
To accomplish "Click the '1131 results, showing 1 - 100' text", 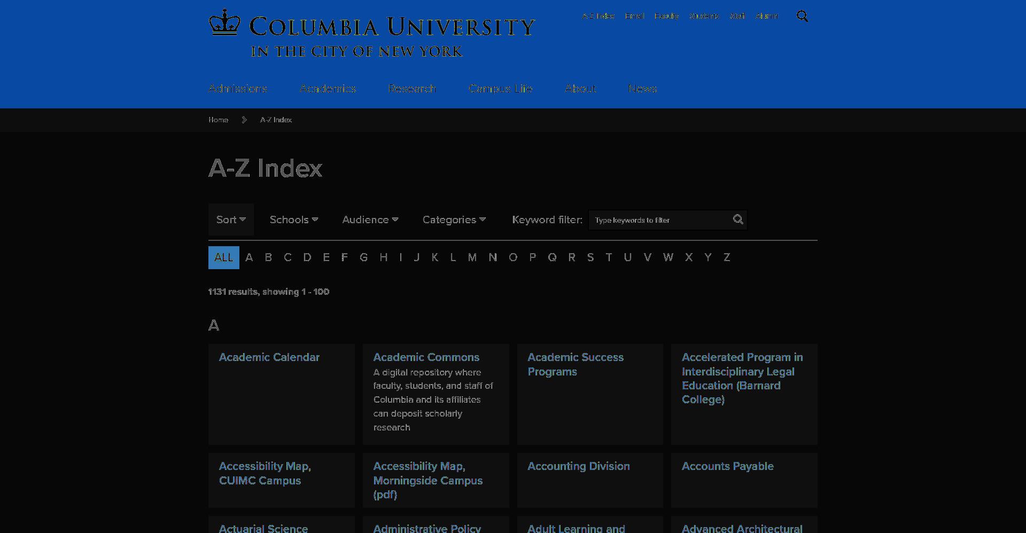I will (269, 292).
